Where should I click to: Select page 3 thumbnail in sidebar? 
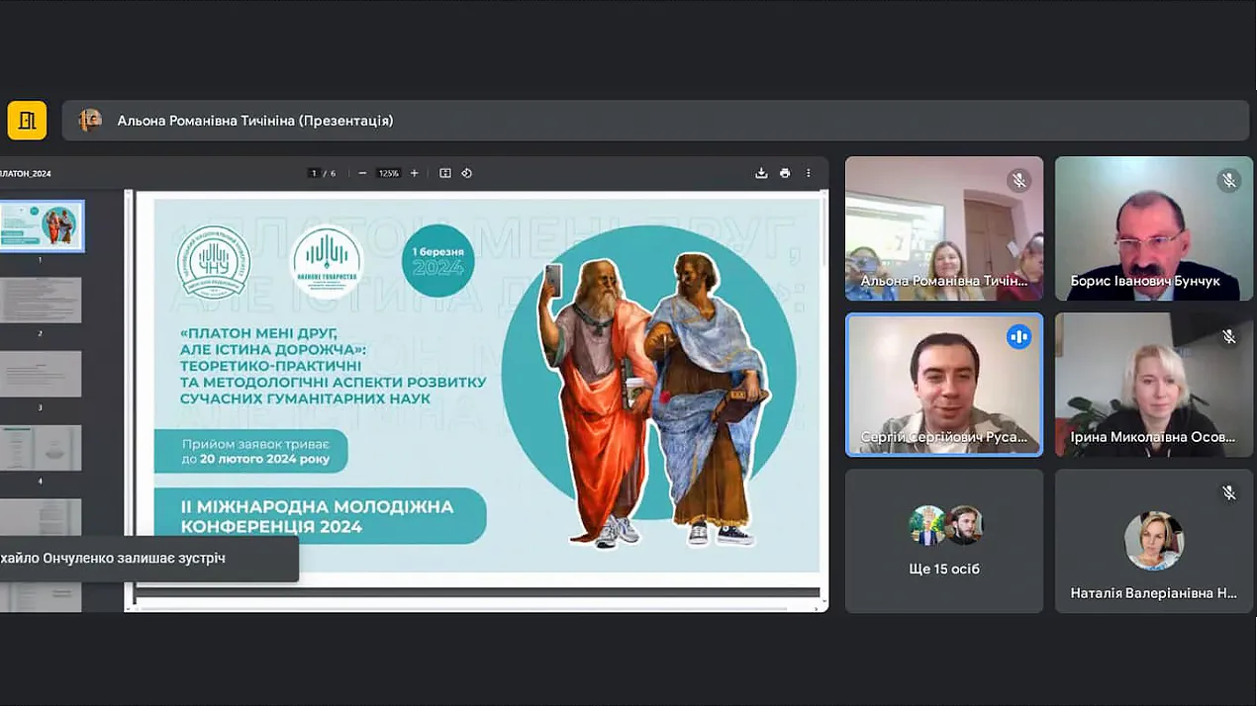click(x=41, y=374)
